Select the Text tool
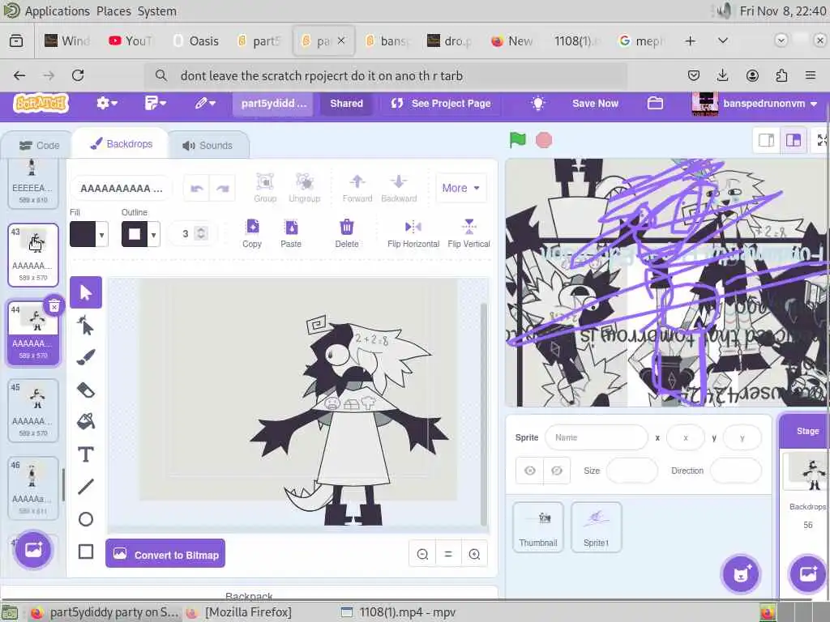The image size is (830, 622). pyautogui.click(x=86, y=454)
